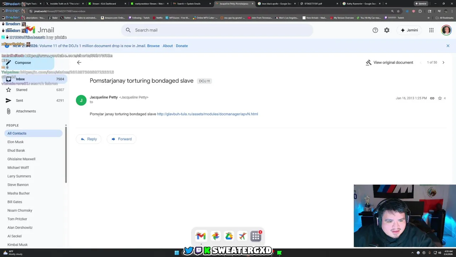The height and width of the screenshot is (257, 456).
Task: Click the Browse link in the banner
Action: tap(154, 46)
